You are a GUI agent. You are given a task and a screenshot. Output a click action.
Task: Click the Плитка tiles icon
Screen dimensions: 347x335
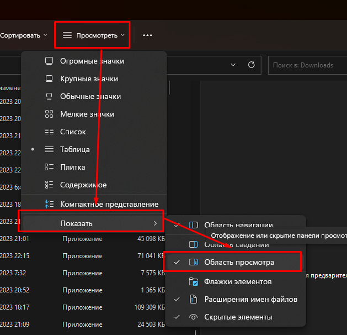[x=49, y=167]
